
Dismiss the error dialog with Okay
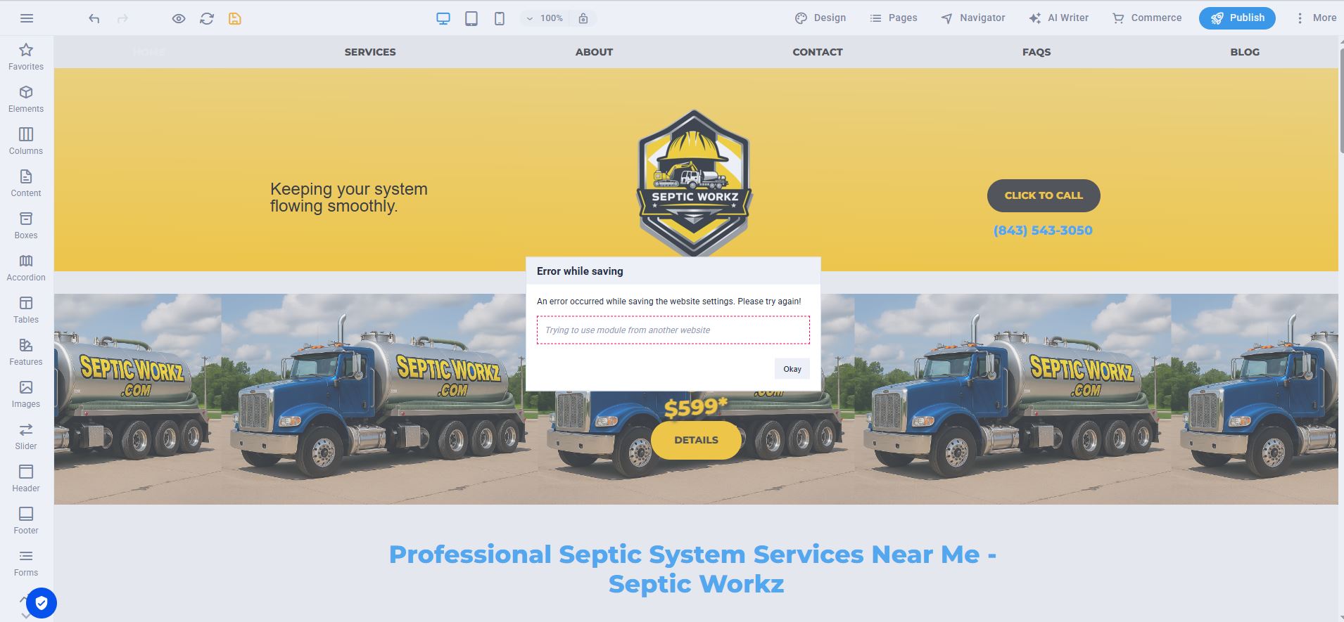click(792, 369)
